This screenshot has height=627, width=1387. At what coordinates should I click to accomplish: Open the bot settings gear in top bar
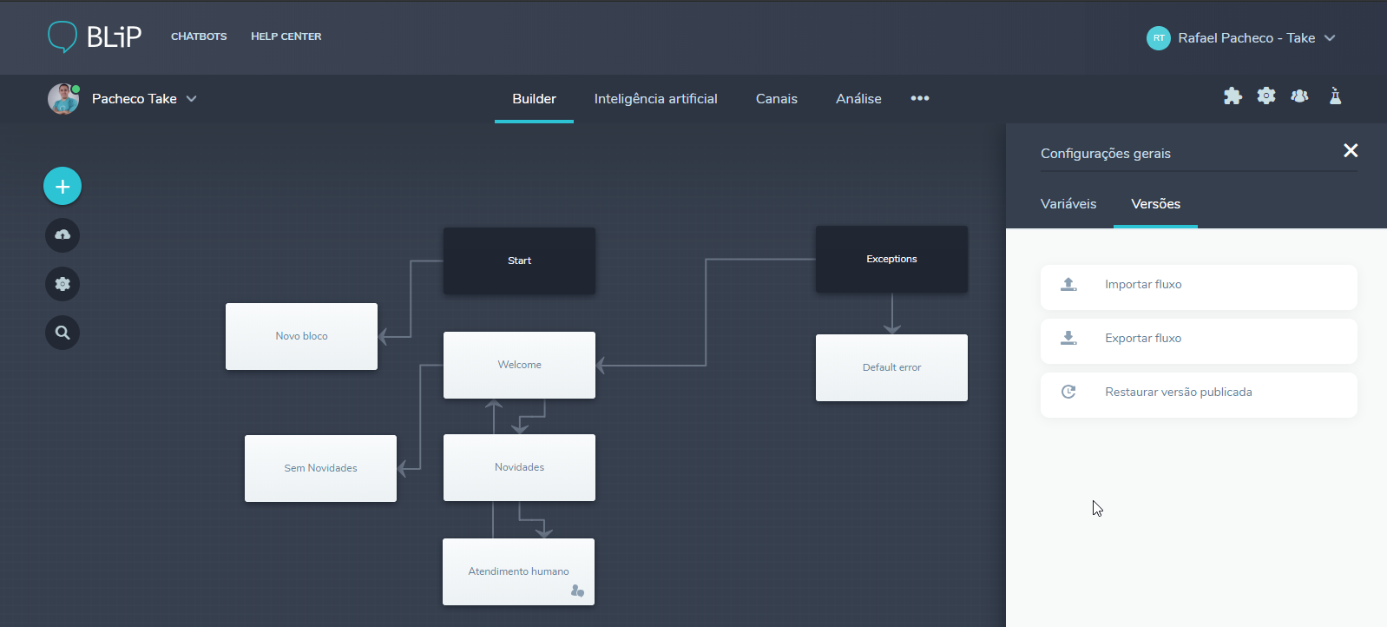click(1266, 96)
